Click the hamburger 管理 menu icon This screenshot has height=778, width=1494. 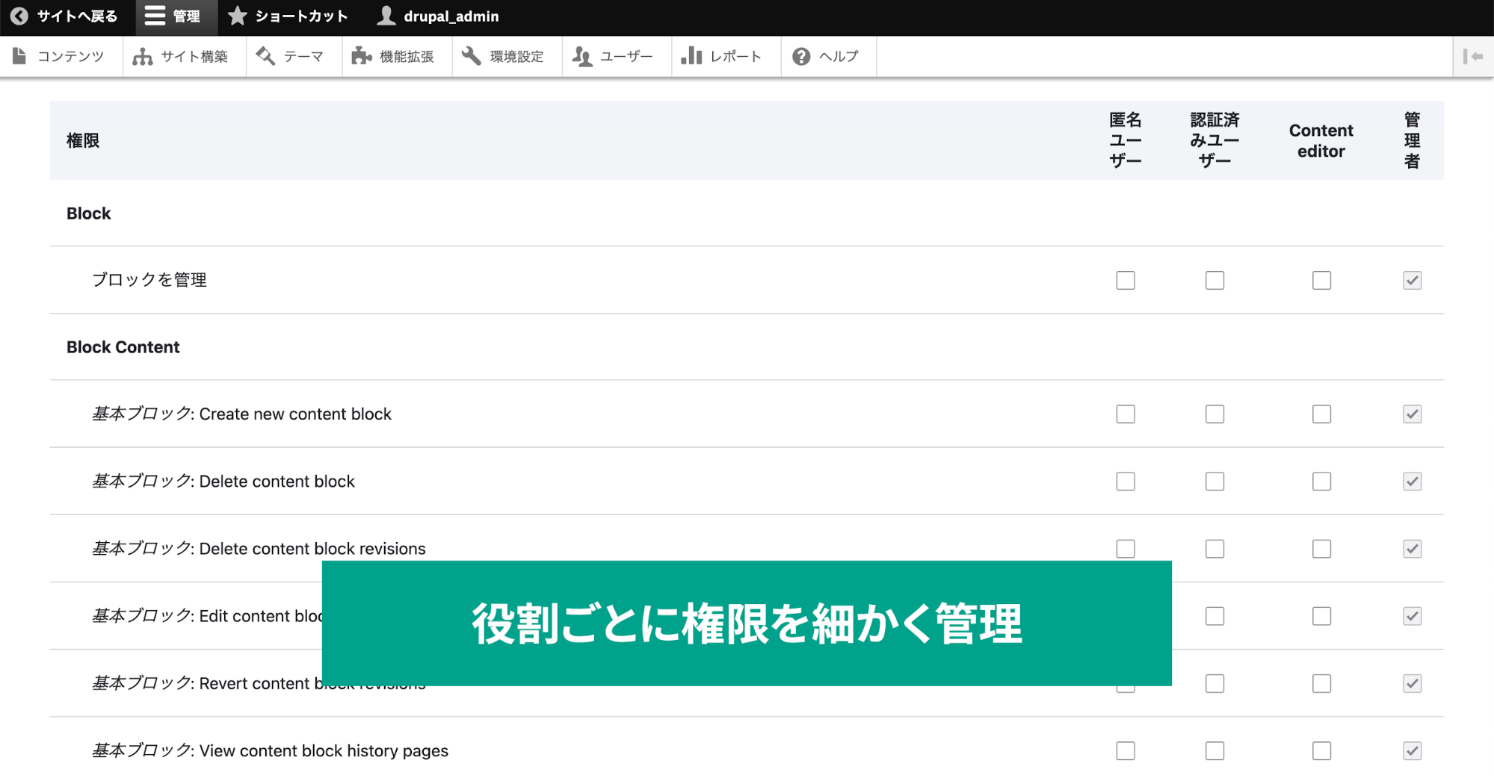pyautogui.click(x=155, y=16)
